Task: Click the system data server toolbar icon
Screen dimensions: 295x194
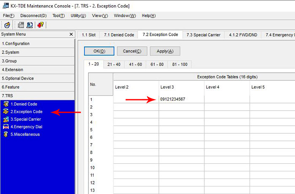Action: (21, 25)
